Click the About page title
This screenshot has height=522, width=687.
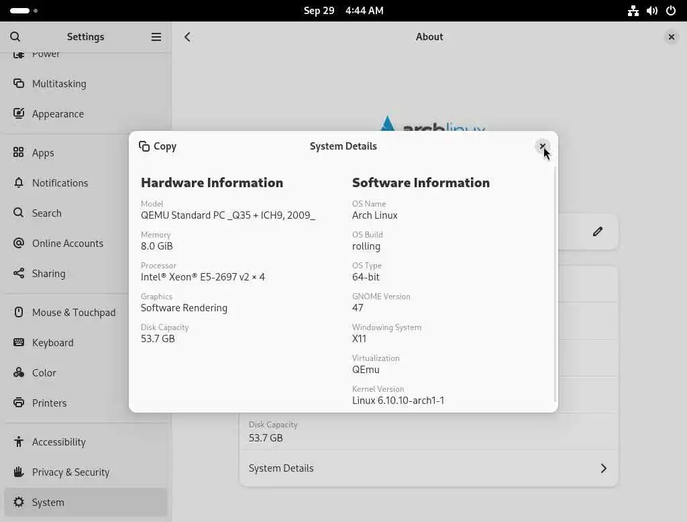tap(429, 37)
